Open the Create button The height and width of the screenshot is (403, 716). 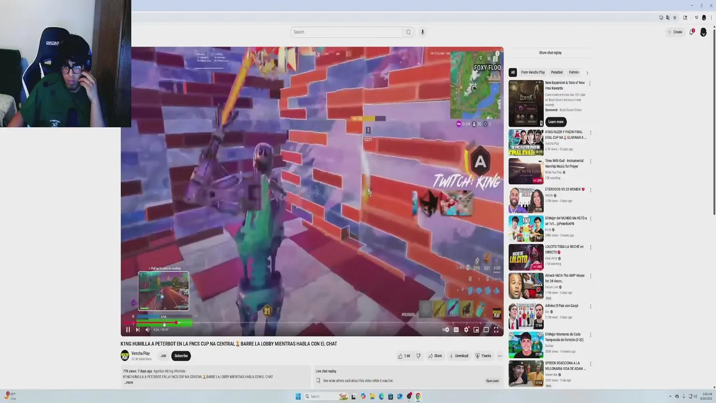(x=675, y=32)
